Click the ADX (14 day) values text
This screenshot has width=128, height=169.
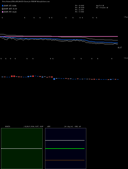(x=72, y=126)
